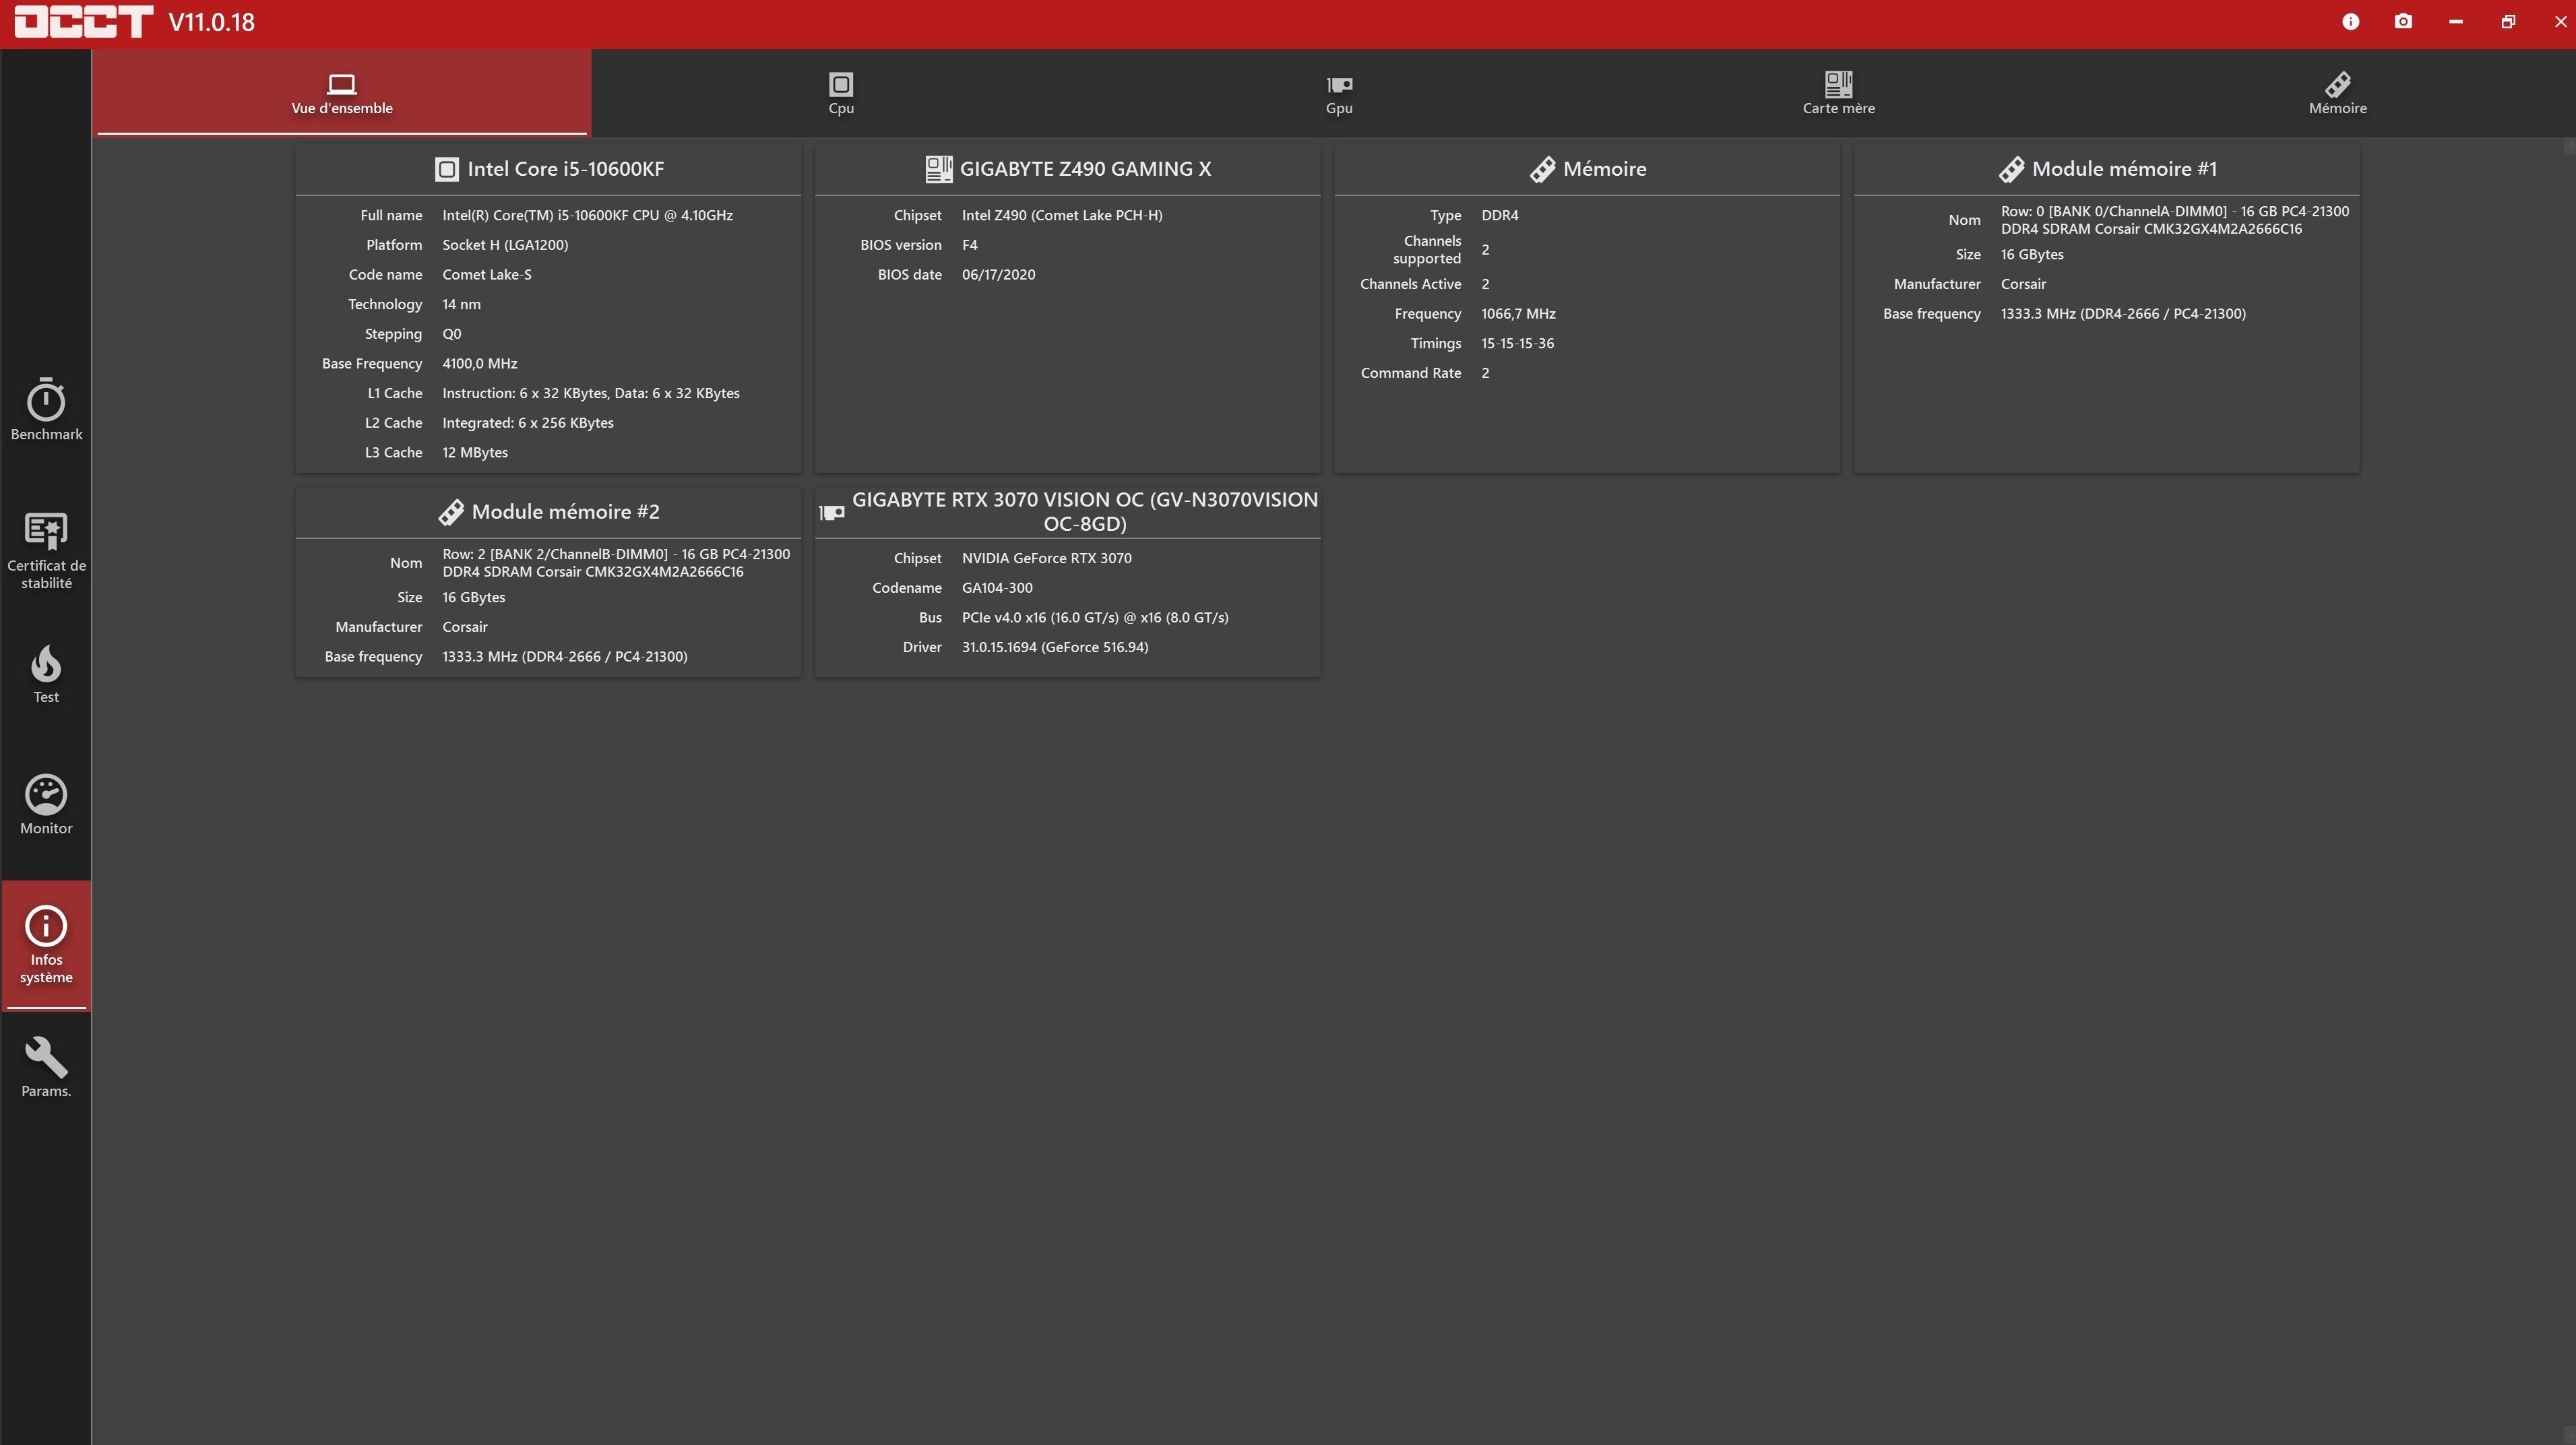Screen dimensions: 2576x1445
Task: Click Module mémoire #2 heading
Action: 565,512
